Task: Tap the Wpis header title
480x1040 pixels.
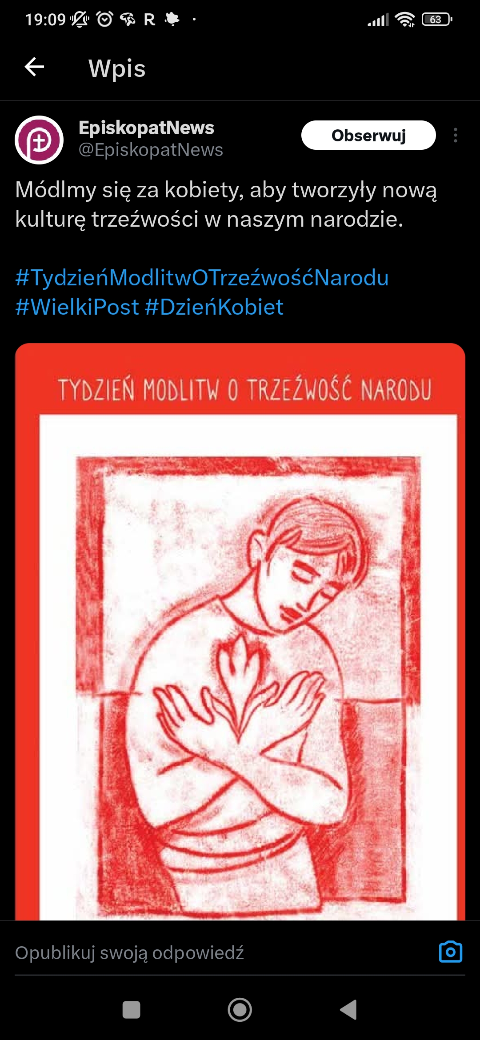Action: [117, 68]
